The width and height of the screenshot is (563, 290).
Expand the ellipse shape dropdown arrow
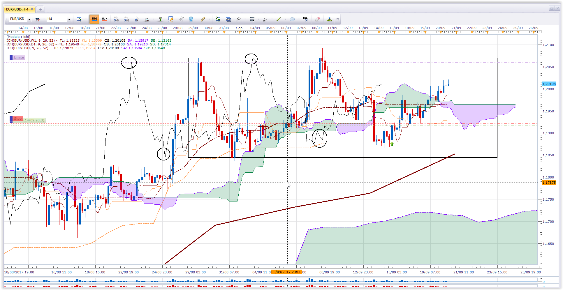(299, 19)
